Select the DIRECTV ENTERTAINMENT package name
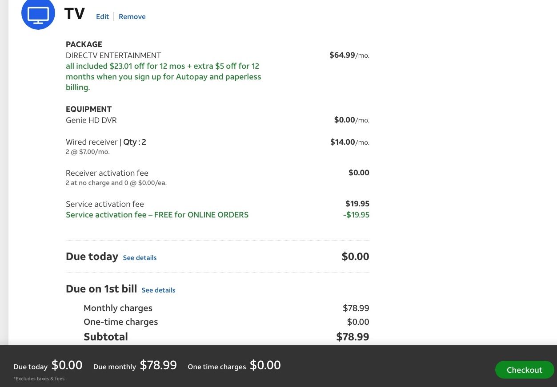The height and width of the screenshot is (387, 557). (x=113, y=55)
